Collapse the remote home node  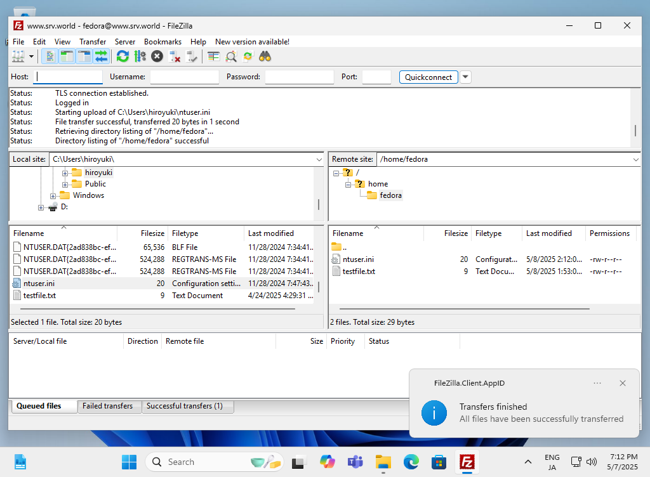pos(348,184)
